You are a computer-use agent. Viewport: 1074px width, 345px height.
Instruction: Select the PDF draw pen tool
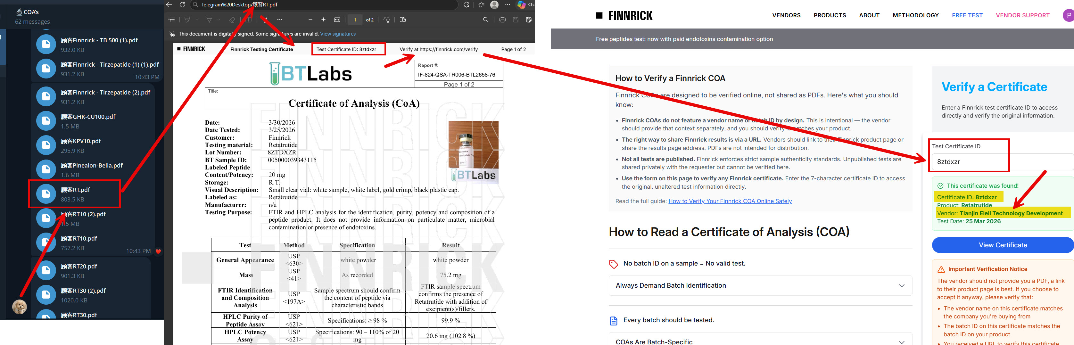click(209, 20)
